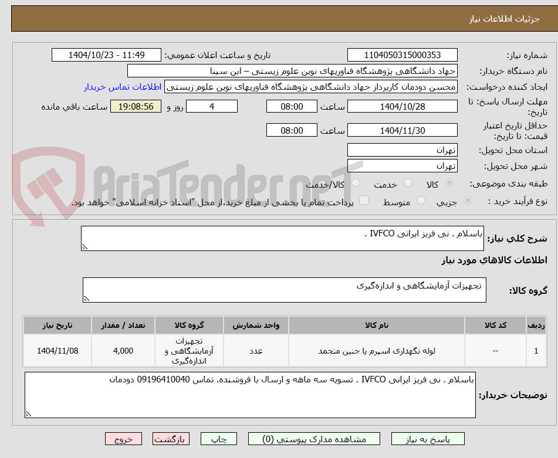Screen dimensions: 558x458
Task: Open مشاهده مدارک پیوستی (0) button
Action: pos(314,439)
